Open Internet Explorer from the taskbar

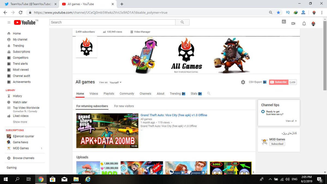coord(88,179)
